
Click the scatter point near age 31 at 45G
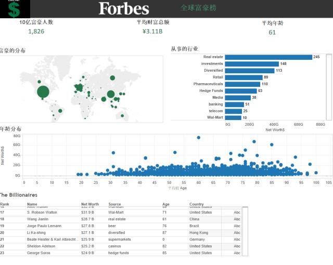pos(113,153)
